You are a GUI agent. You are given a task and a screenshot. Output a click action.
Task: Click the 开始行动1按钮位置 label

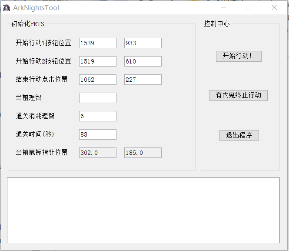(x=43, y=43)
